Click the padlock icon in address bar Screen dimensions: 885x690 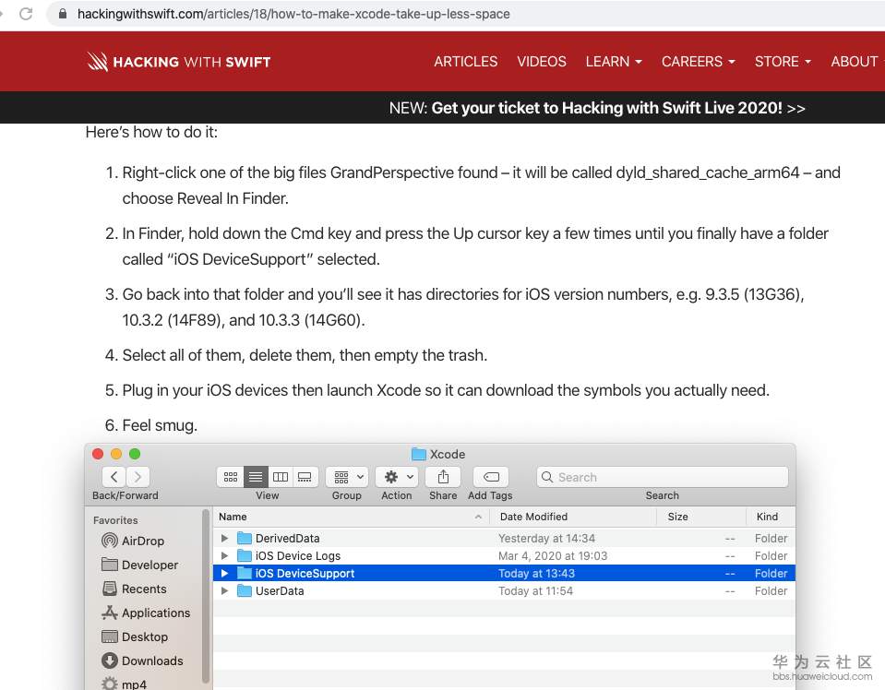point(63,14)
